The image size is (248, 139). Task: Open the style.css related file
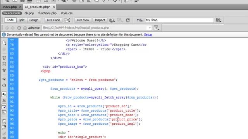pyautogui.click(x=67, y=13)
